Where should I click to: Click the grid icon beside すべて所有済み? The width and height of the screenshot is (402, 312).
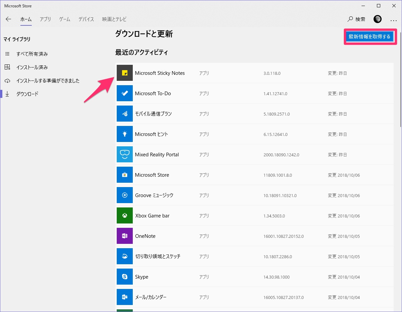(x=7, y=54)
